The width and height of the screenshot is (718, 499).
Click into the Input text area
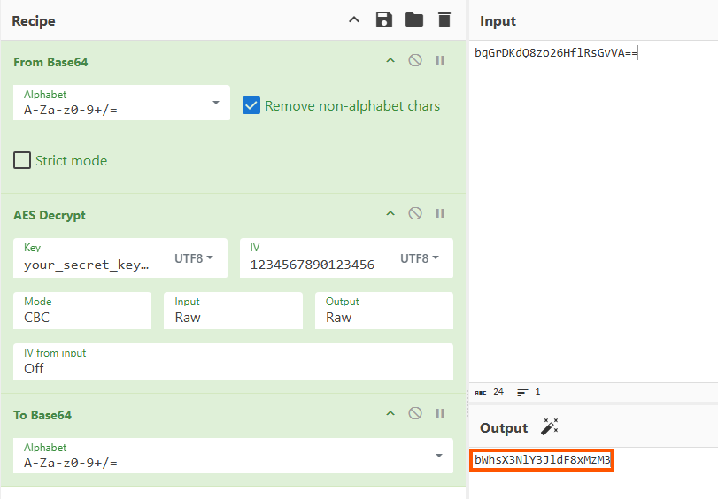click(x=593, y=211)
